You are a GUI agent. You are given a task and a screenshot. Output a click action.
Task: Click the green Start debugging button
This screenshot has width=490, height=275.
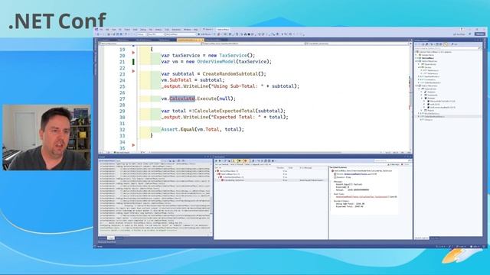pyautogui.click(x=204, y=34)
